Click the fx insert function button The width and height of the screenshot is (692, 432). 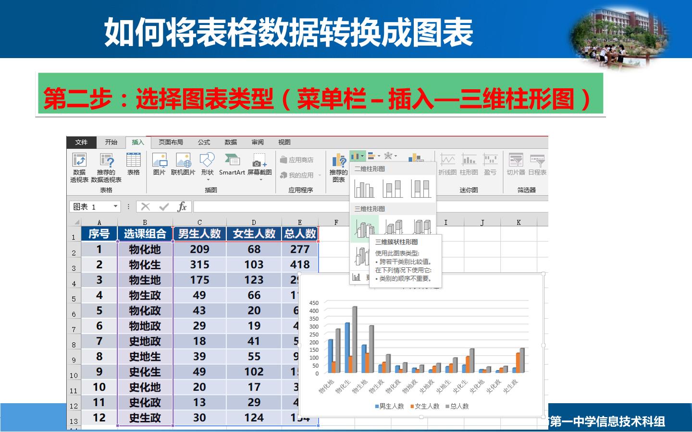pyautogui.click(x=182, y=206)
